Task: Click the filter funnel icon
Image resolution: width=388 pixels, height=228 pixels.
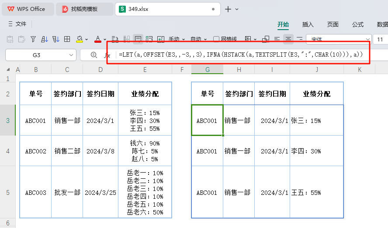Action: (33, 39)
